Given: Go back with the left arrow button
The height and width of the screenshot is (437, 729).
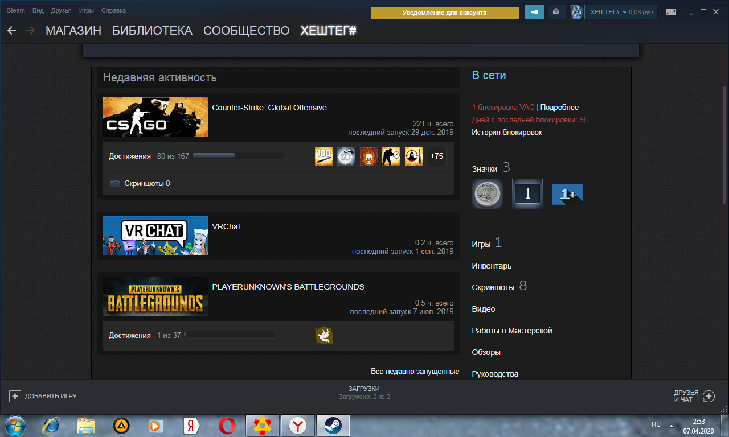Looking at the screenshot, I should point(11,31).
